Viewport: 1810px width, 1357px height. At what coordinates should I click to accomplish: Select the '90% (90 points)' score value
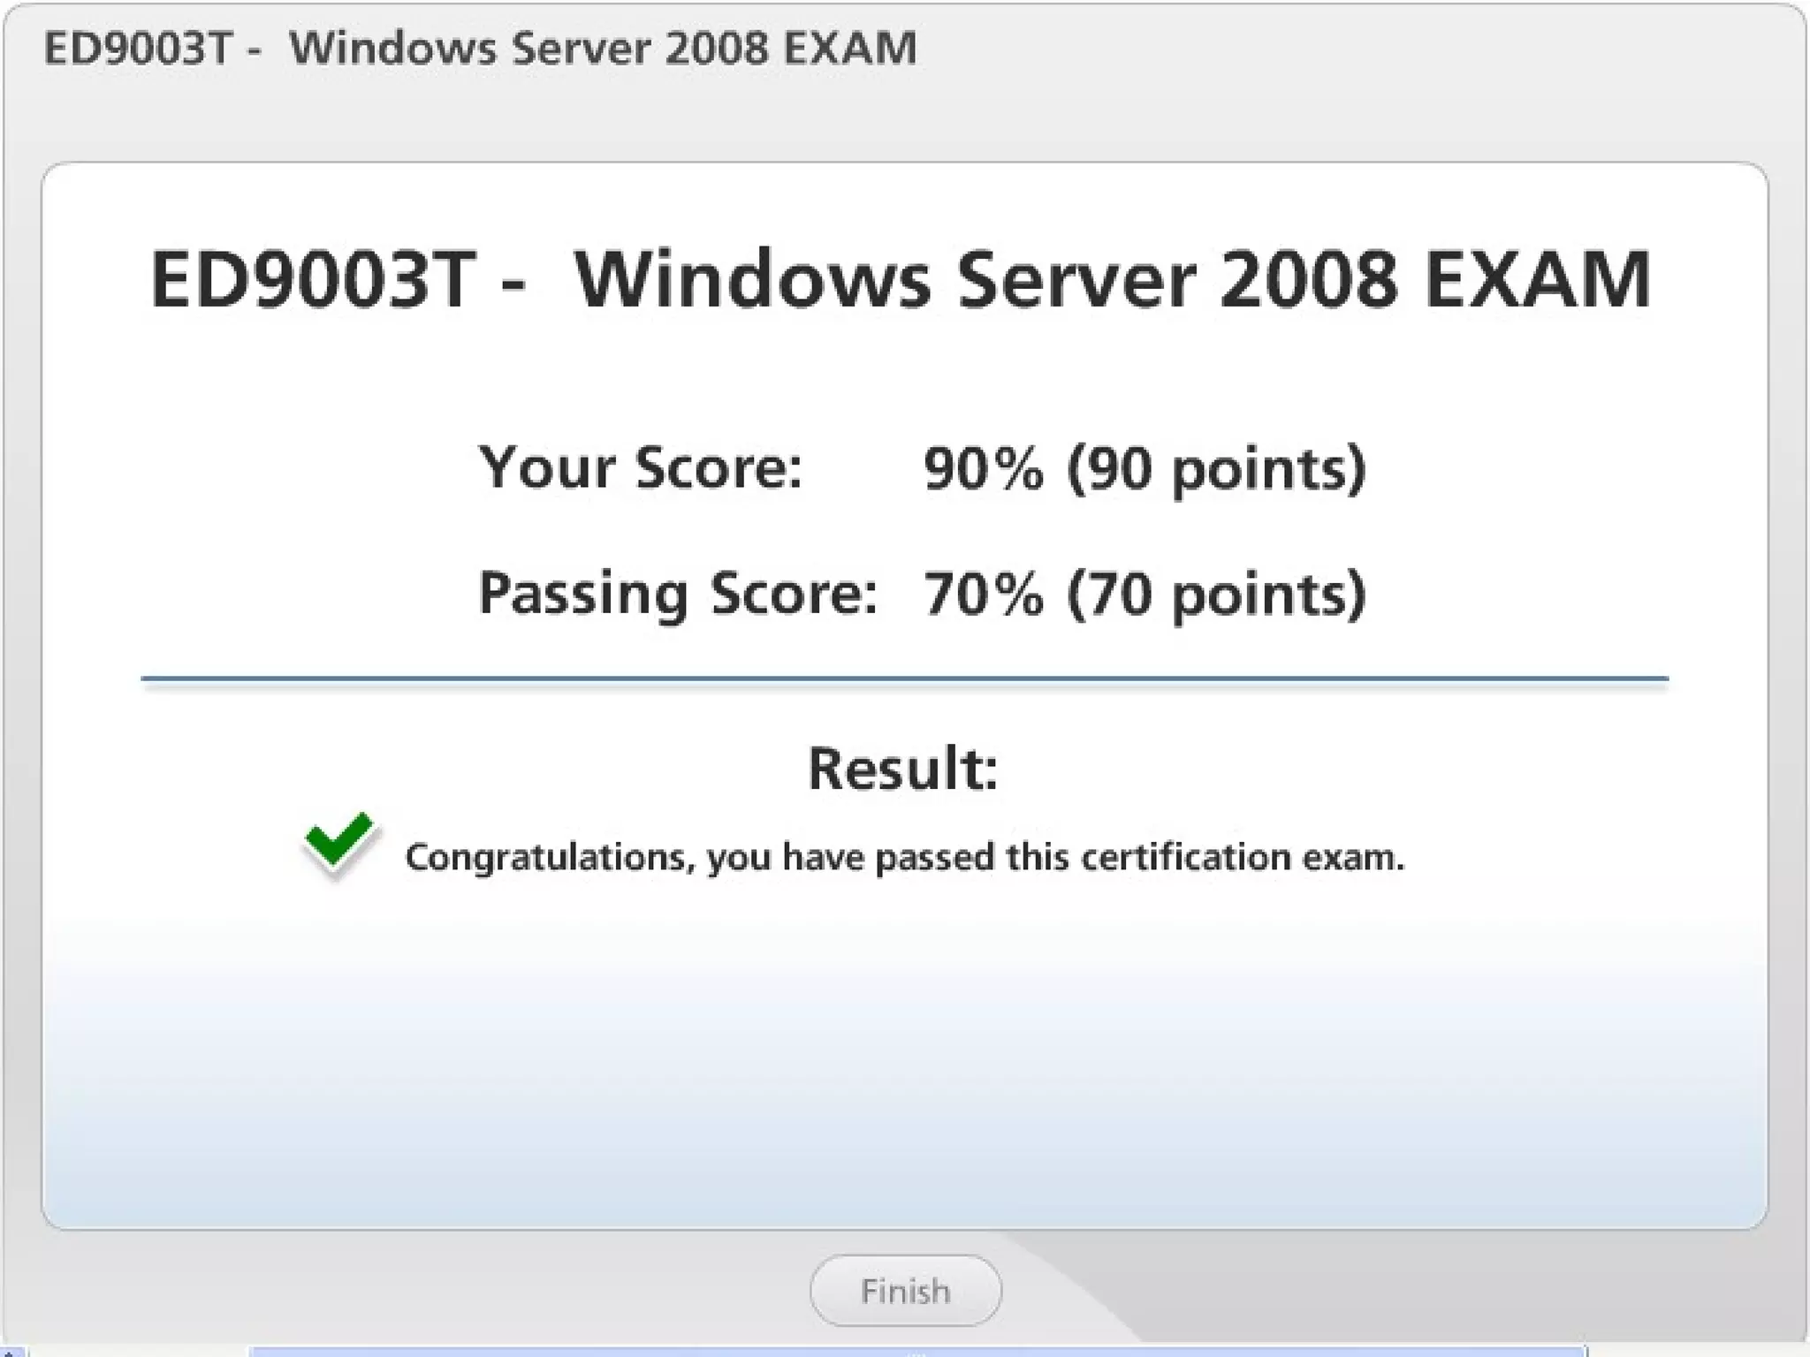(1145, 468)
